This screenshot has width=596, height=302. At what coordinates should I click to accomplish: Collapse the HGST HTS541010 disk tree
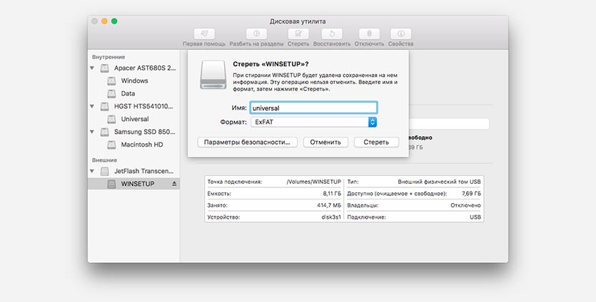tap(93, 107)
